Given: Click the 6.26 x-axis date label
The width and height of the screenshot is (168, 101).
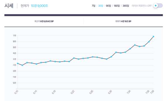Looking at the screenshot, I should click(91, 92).
